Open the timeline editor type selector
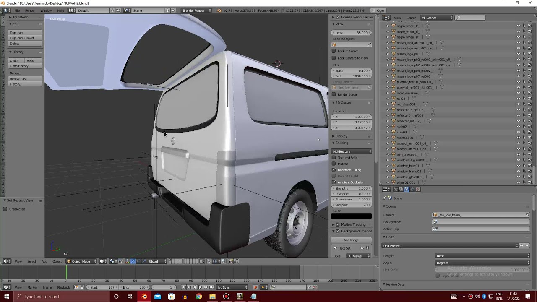The image size is (537, 302). tap(7, 287)
